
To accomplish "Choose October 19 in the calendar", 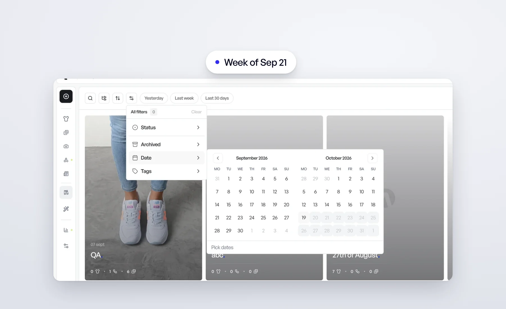I will click(304, 218).
